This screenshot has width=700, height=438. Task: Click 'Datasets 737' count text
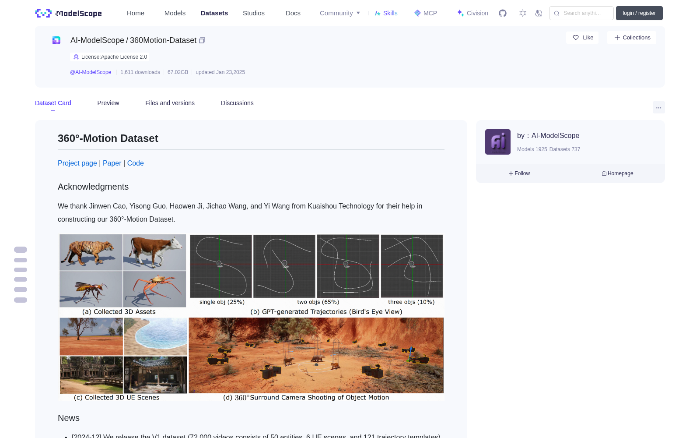tap(565, 149)
